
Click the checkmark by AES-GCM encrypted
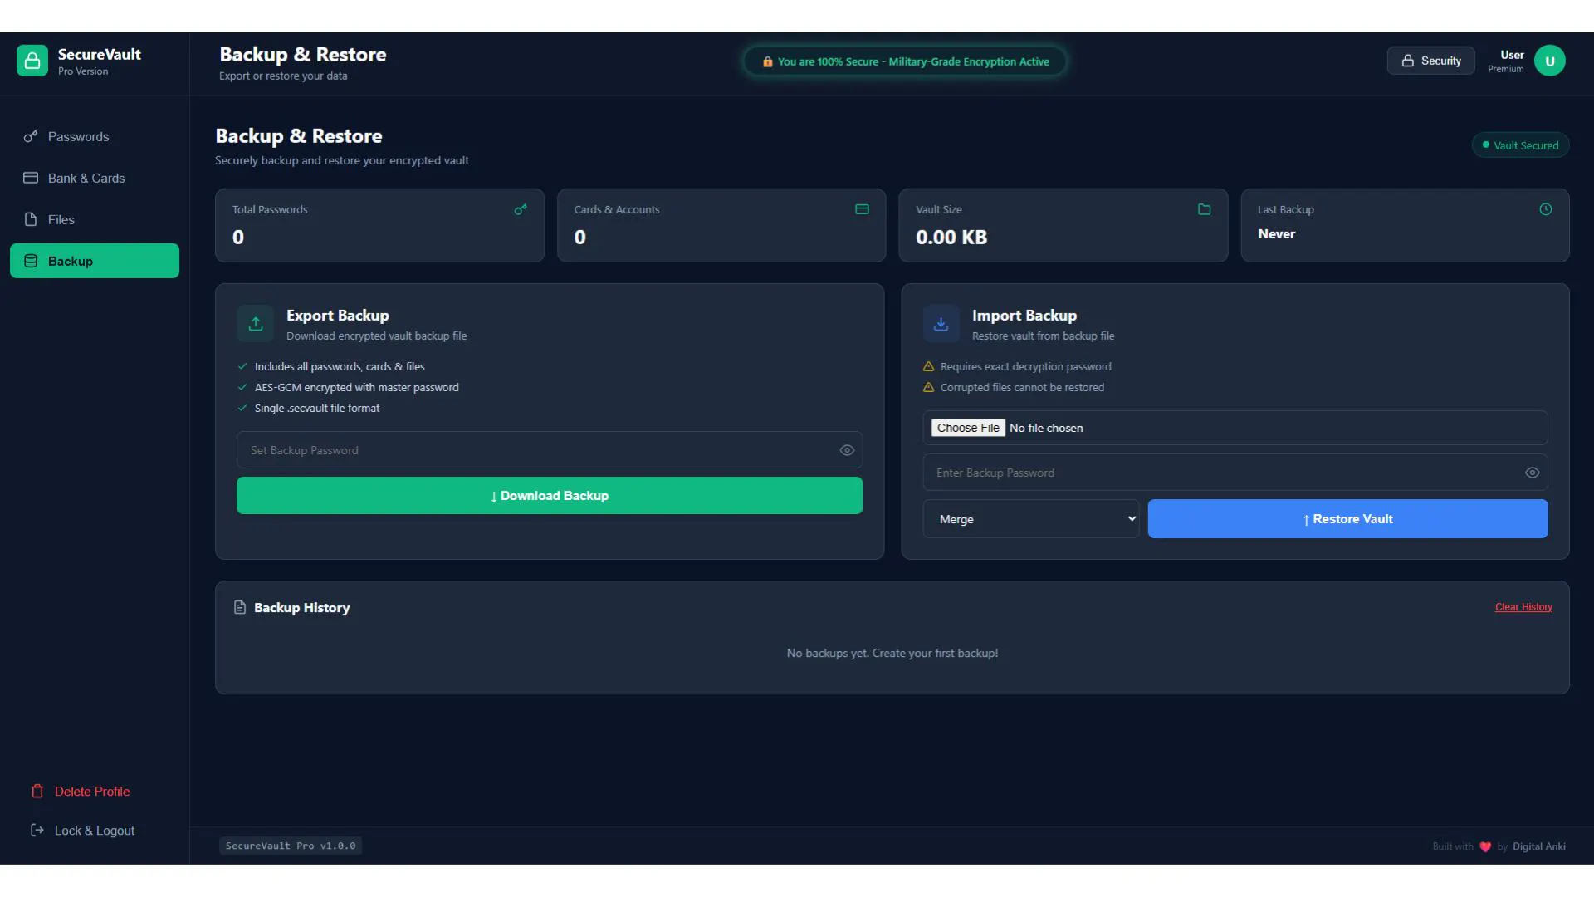[242, 387]
